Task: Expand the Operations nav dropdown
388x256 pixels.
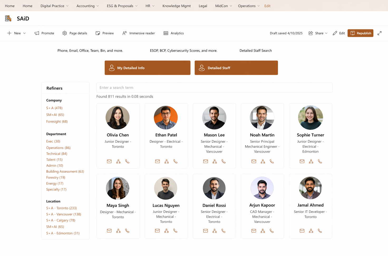Action: 259,6
